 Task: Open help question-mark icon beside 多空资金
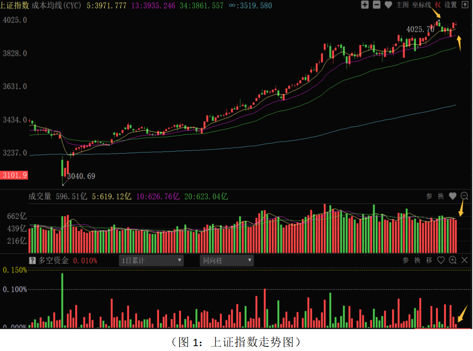click(33, 261)
